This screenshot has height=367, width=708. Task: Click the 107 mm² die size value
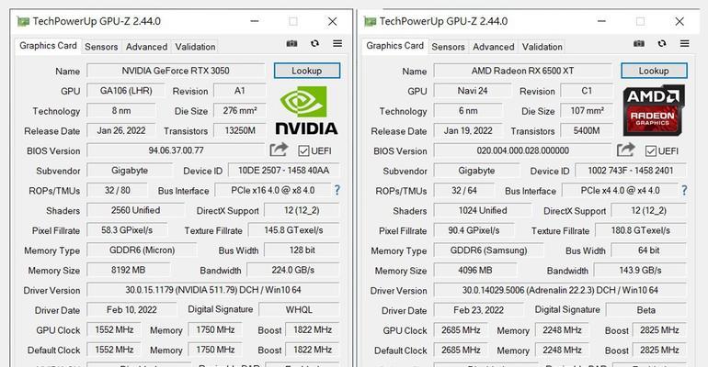(587, 110)
